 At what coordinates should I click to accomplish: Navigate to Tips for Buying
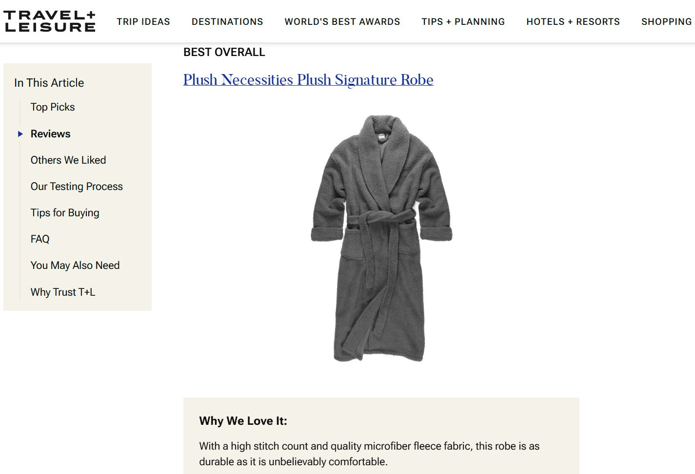point(65,213)
